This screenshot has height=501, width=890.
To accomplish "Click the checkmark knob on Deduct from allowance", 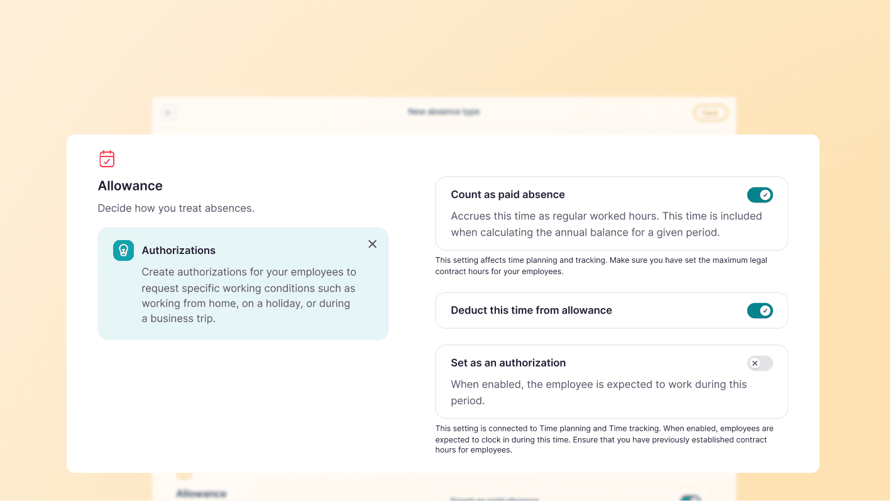I will 765,311.
